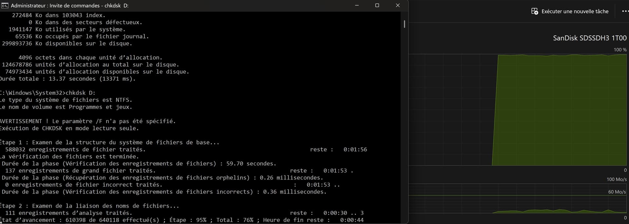Viewport: 629px width, 224px height.
Task: Click the "100 %" graph scale label
Action: point(620,50)
